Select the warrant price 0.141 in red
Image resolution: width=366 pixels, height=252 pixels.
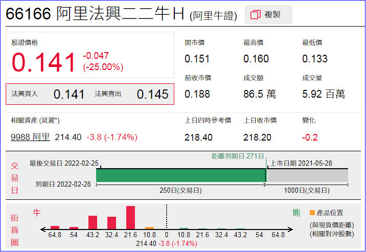click(43, 62)
